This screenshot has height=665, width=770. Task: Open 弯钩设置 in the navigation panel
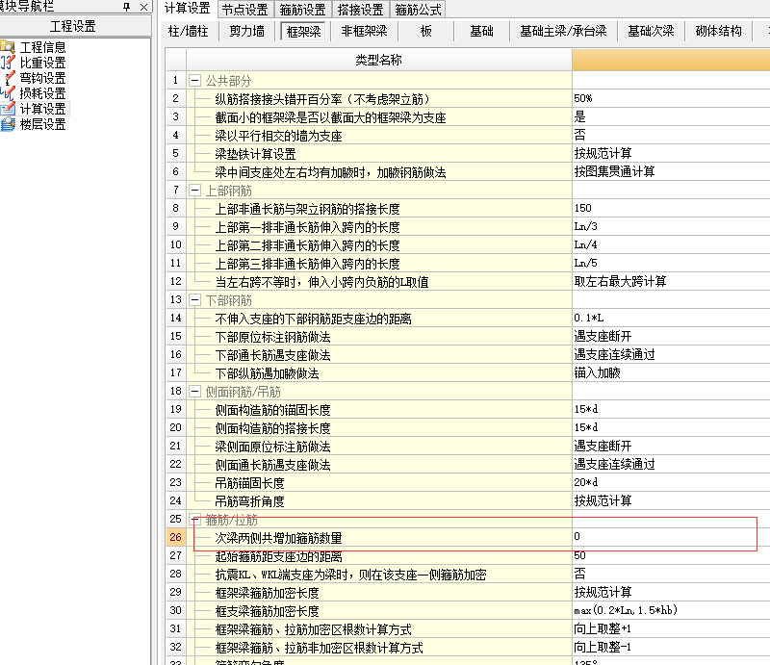(x=42, y=78)
